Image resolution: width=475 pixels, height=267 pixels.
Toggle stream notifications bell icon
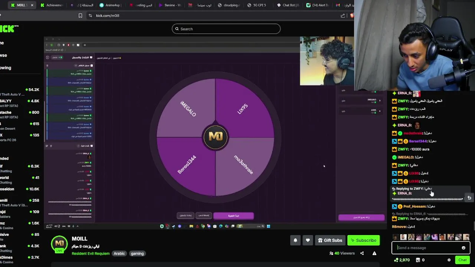click(295, 240)
